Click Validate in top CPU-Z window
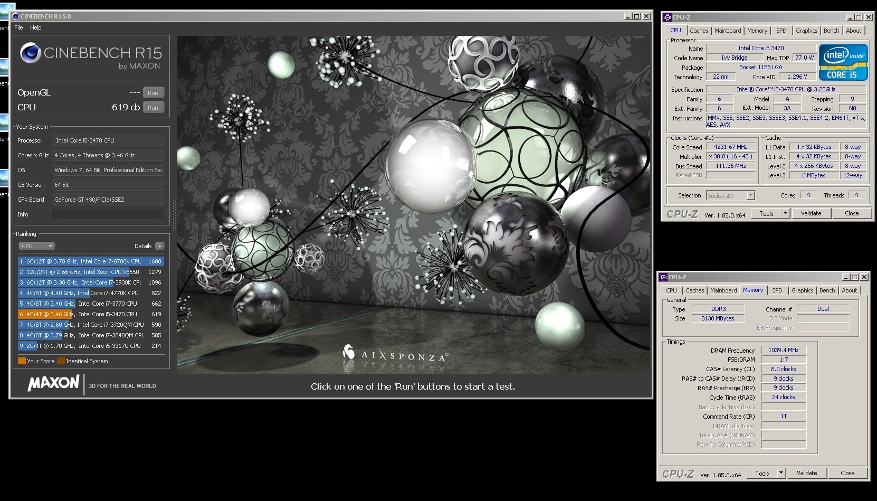Image resolution: width=877 pixels, height=501 pixels. 811,213
